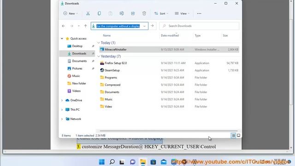Click the address bar text field

(118, 26)
